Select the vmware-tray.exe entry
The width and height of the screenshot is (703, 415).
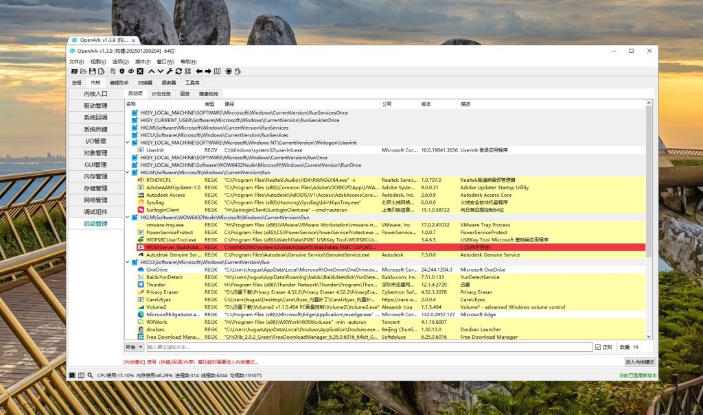(x=391, y=224)
